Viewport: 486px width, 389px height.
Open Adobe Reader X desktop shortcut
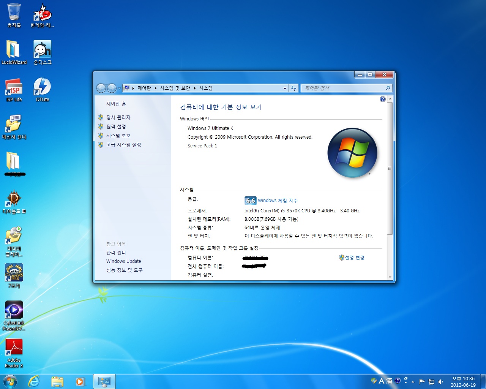coord(14,353)
